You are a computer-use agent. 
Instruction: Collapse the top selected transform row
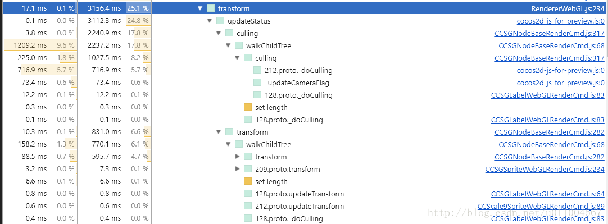(200, 8)
